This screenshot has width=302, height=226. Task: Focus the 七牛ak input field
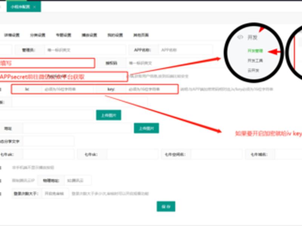pos(49,154)
